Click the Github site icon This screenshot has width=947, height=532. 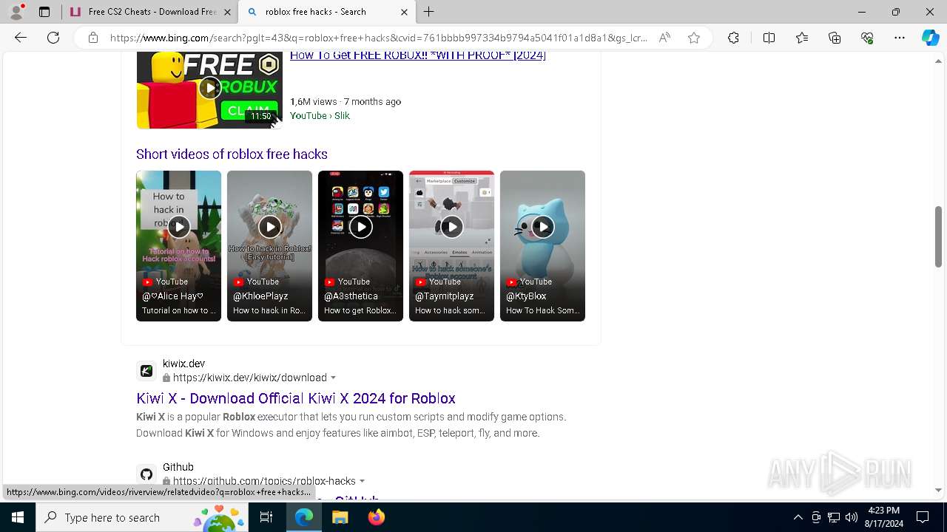[146, 474]
